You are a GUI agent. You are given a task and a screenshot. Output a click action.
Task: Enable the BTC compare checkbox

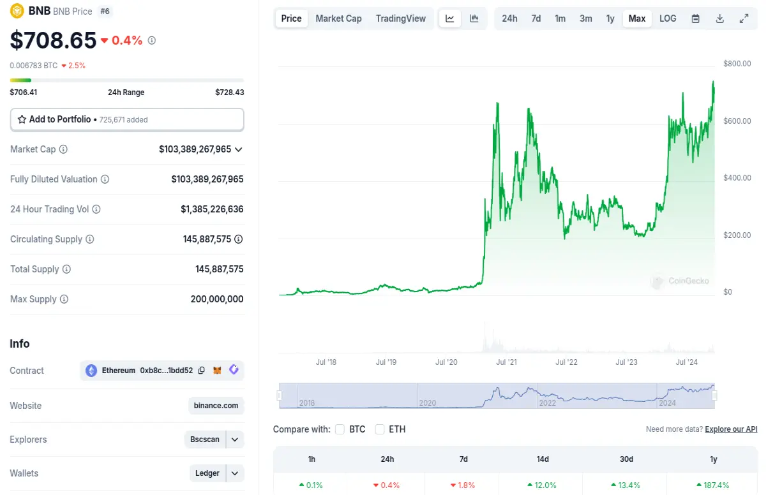pos(340,429)
